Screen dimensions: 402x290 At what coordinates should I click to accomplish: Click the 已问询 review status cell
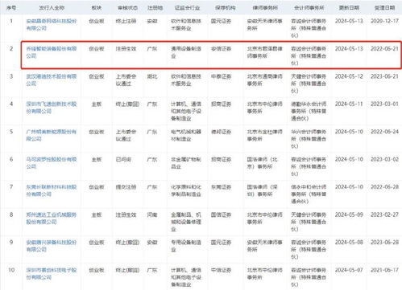[x=123, y=159]
